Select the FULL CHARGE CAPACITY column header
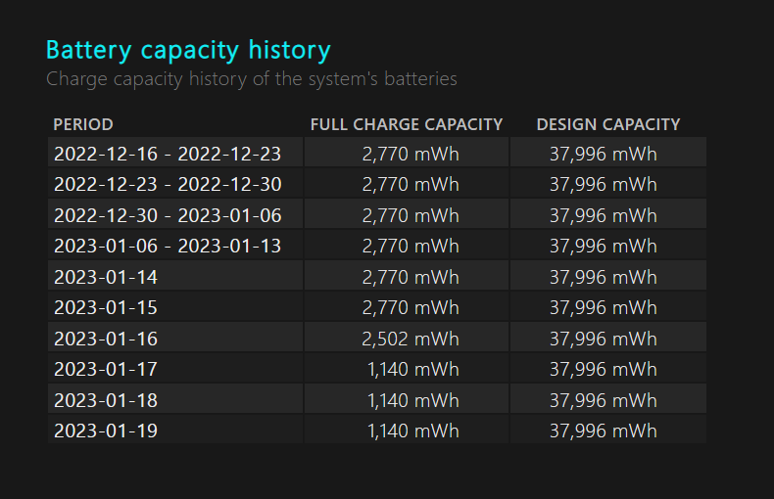 coord(407,124)
